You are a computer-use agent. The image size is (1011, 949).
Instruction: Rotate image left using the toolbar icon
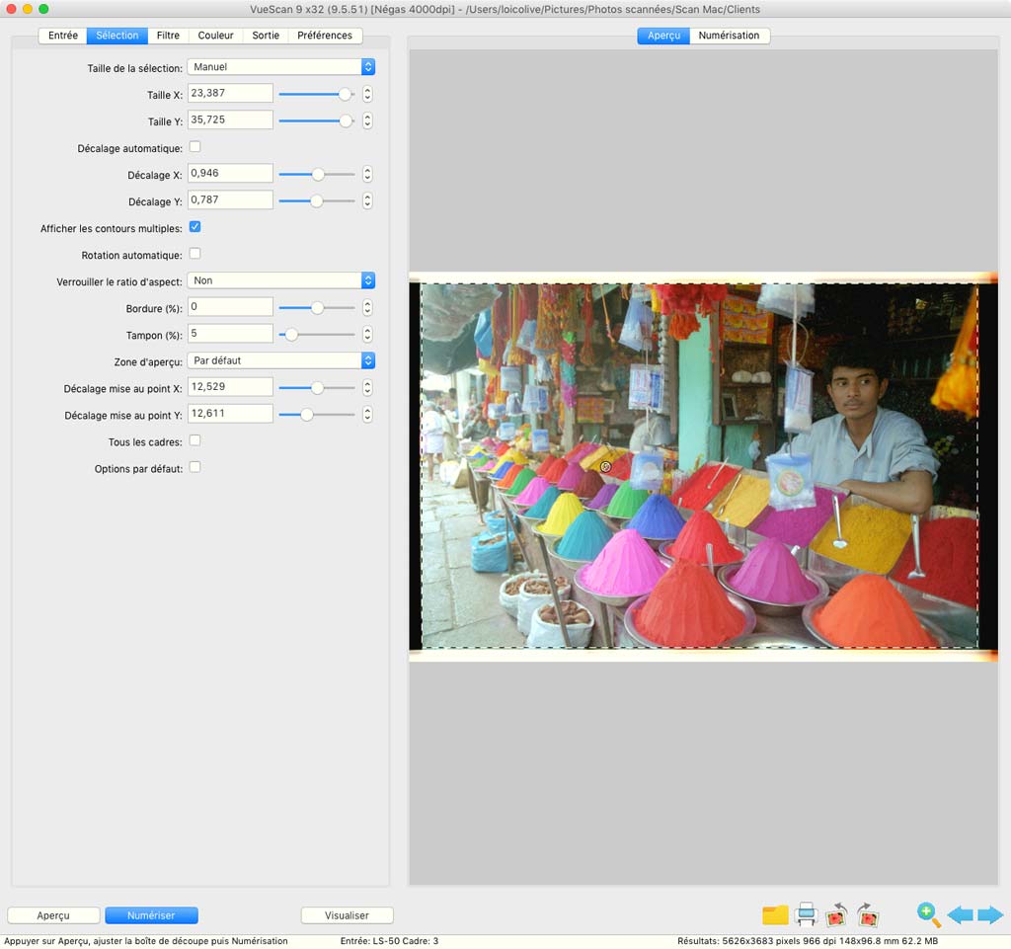pyautogui.click(x=836, y=915)
